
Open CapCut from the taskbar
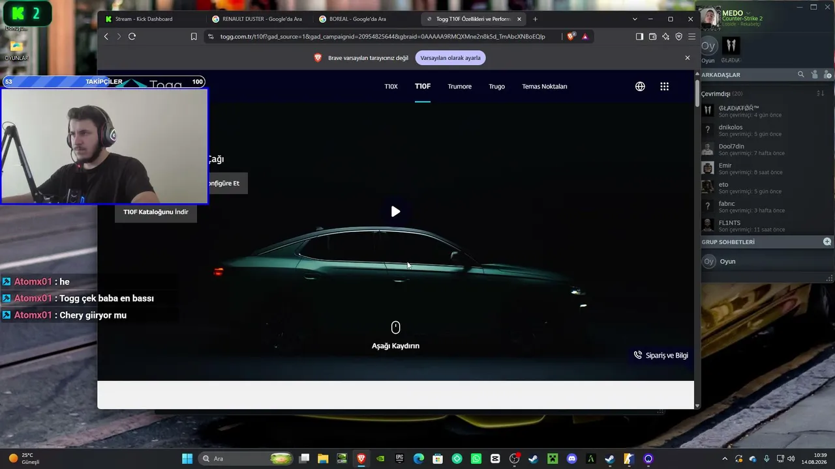click(x=495, y=459)
